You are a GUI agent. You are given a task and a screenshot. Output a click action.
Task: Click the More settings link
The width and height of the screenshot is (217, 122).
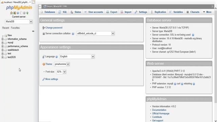[52, 79]
